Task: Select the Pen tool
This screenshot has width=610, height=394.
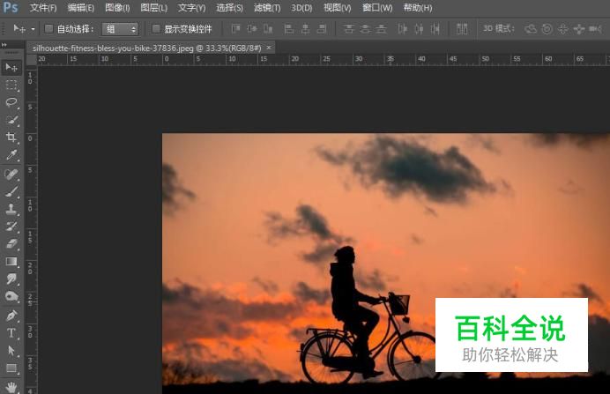Action: (11, 316)
